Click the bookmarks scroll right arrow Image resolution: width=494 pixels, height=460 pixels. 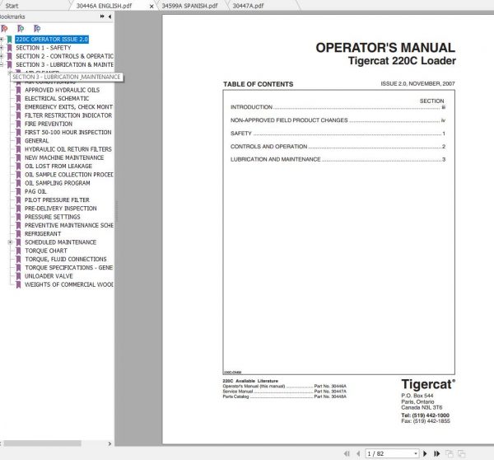[x=110, y=444]
